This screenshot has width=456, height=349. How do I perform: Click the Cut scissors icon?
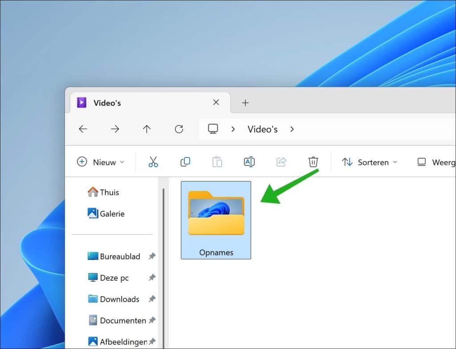point(153,162)
